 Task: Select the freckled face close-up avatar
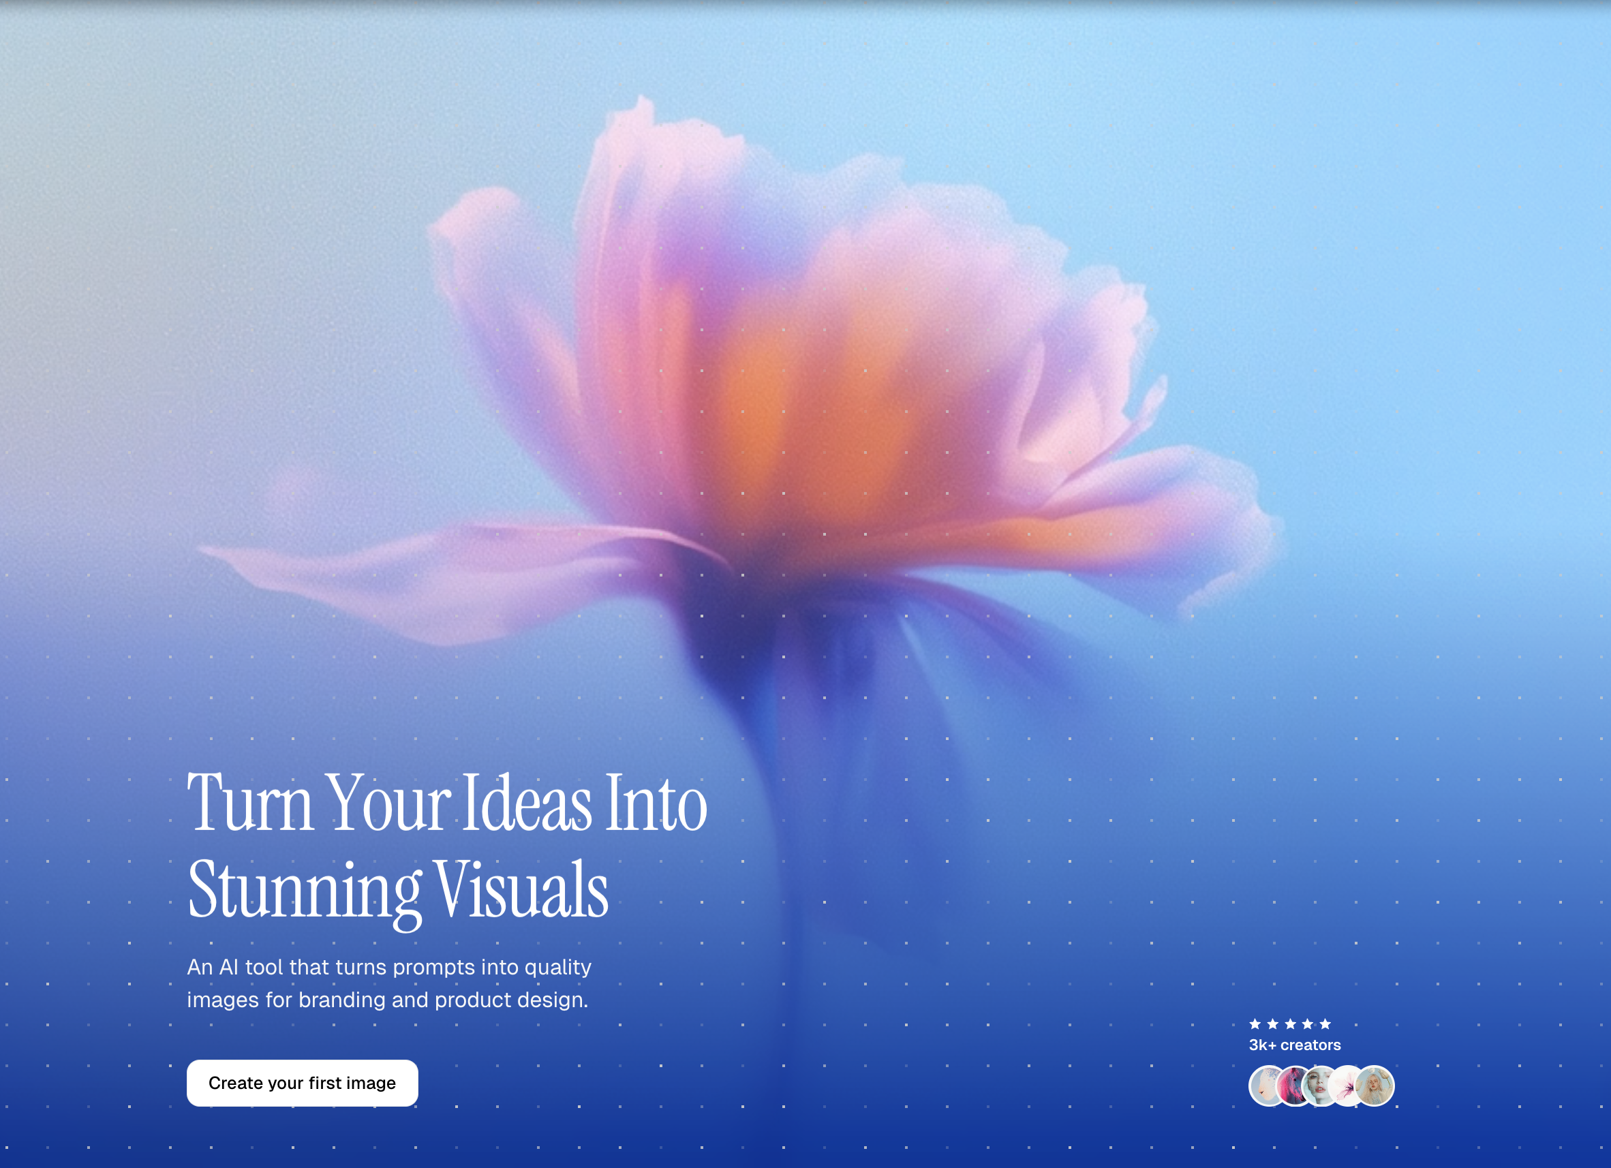(x=1319, y=1086)
